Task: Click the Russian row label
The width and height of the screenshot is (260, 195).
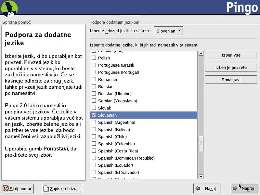Action: tap(106, 86)
